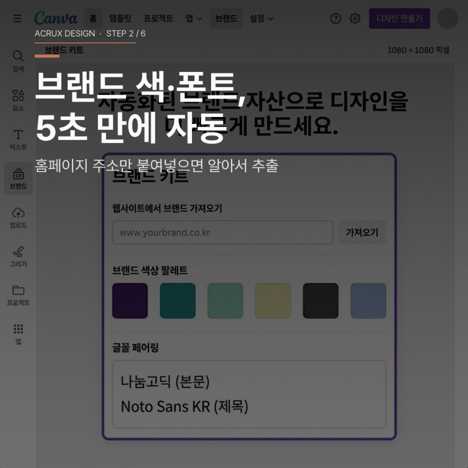Expand the 설정 dropdown in navigation
Screen dimensions: 468x468
[261, 18]
